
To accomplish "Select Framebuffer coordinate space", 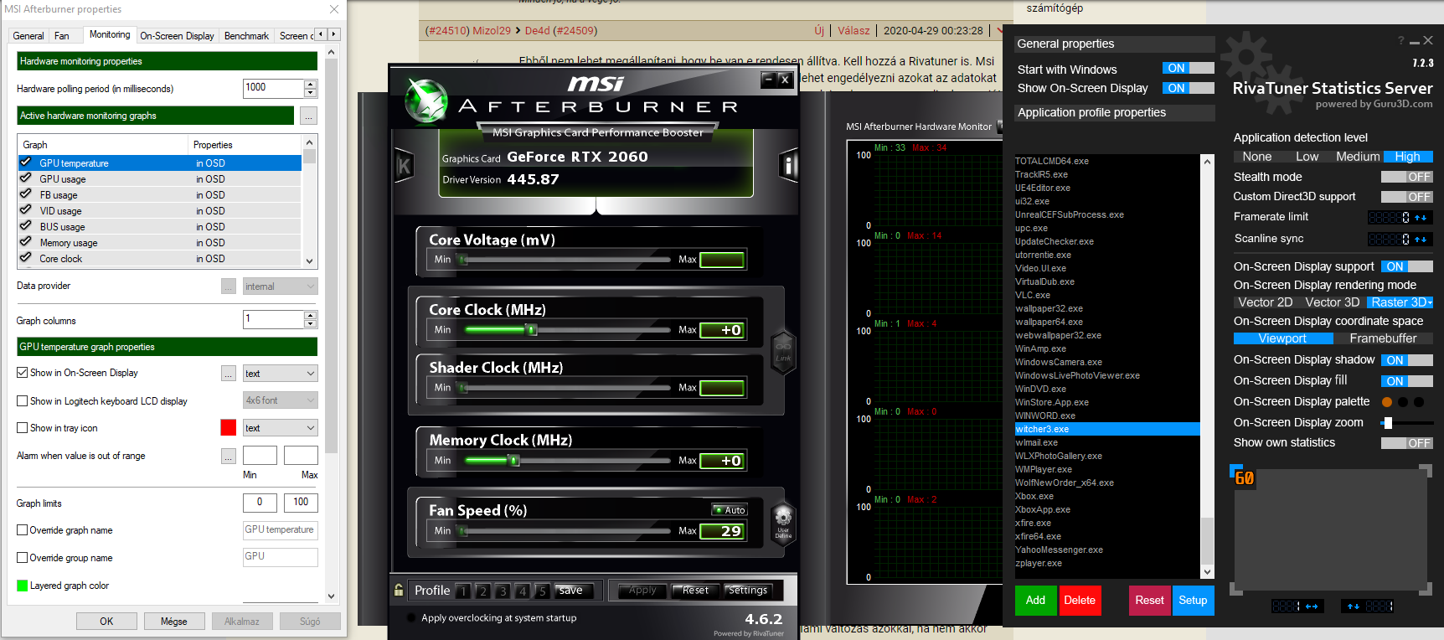I will point(1383,338).
